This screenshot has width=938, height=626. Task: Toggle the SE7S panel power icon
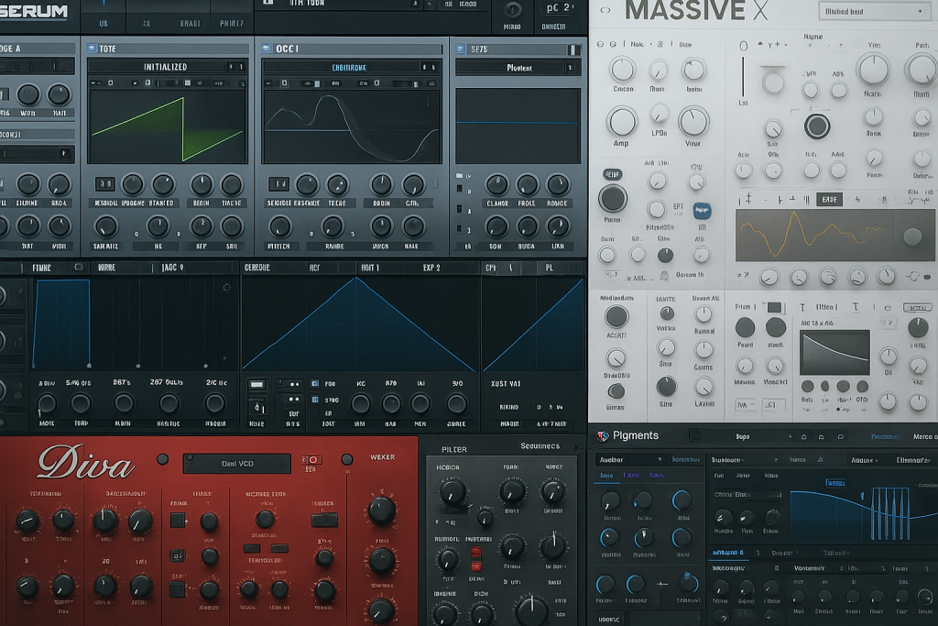coord(461,49)
